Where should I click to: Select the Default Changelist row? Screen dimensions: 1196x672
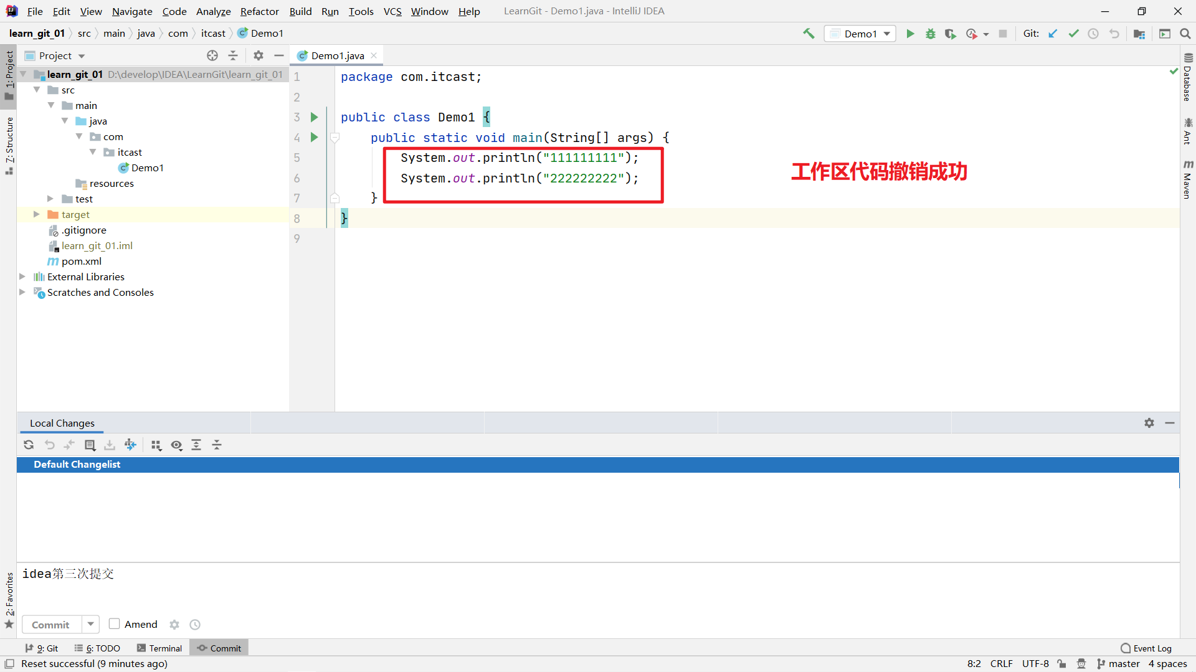(x=598, y=465)
